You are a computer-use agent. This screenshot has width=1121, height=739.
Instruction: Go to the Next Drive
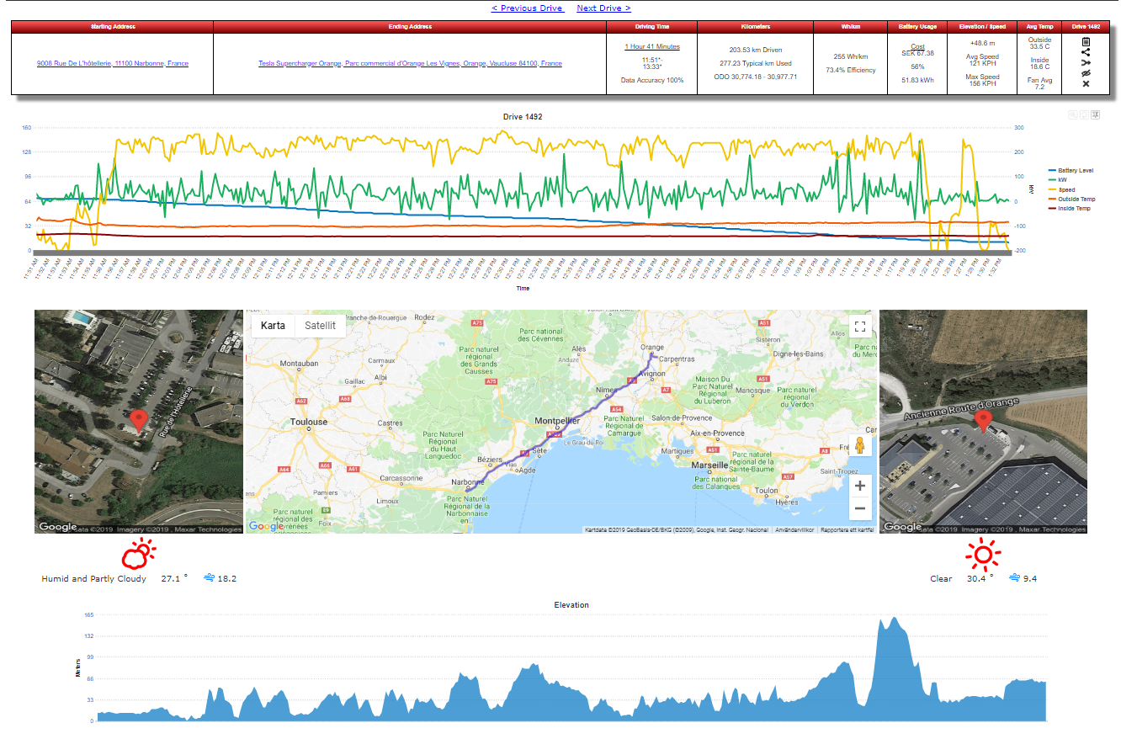pyautogui.click(x=603, y=8)
